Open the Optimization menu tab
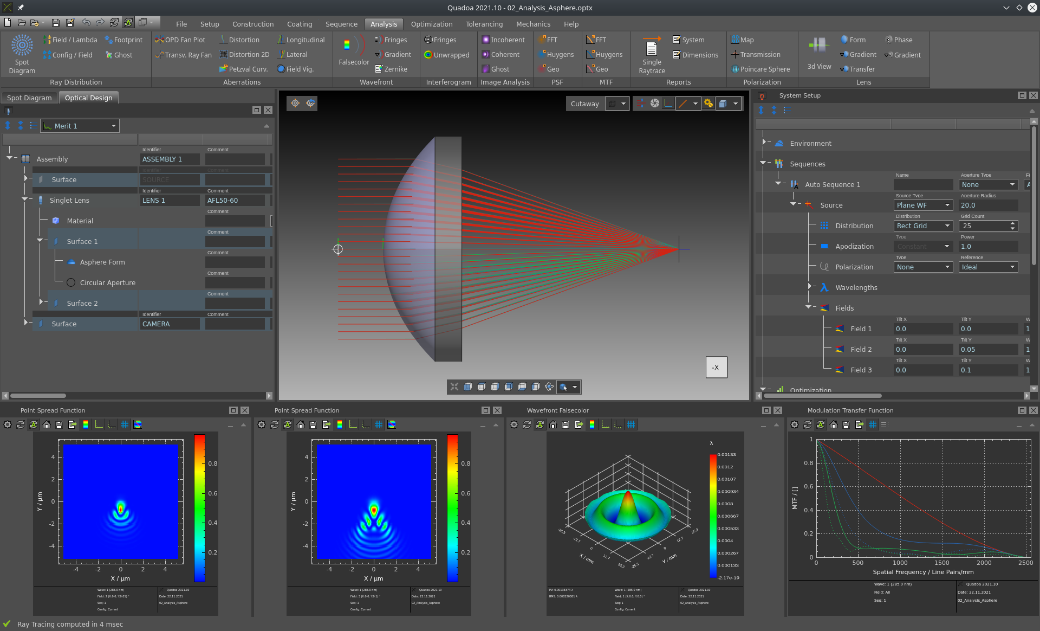Viewport: 1040px width, 631px height. coord(431,24)
